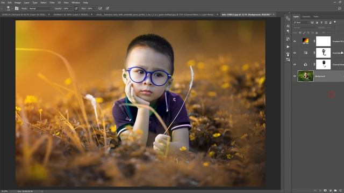This screenshot has height=193, width=344.
Task: Open the Flow dropdown in options bar
Action: pyautogui.click(x=95, y=9)
